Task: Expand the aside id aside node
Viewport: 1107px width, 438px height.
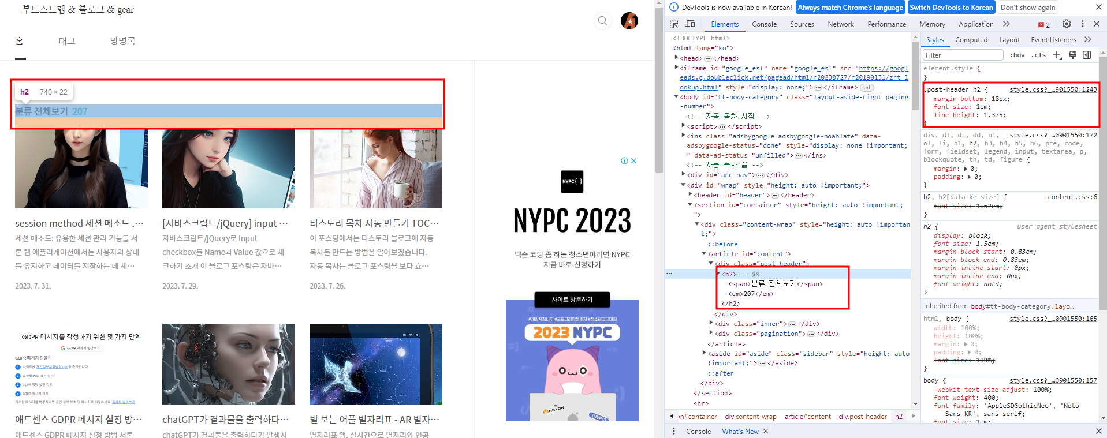Action: click(704, 353)
